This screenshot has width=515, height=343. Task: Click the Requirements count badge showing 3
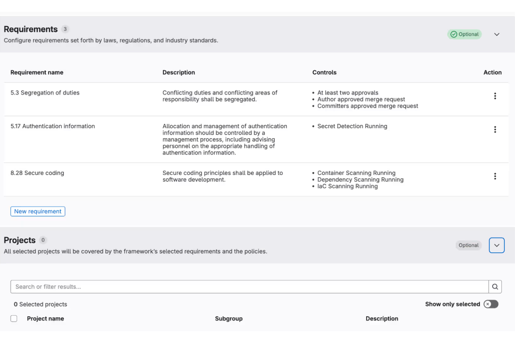[x=65, y=29]
